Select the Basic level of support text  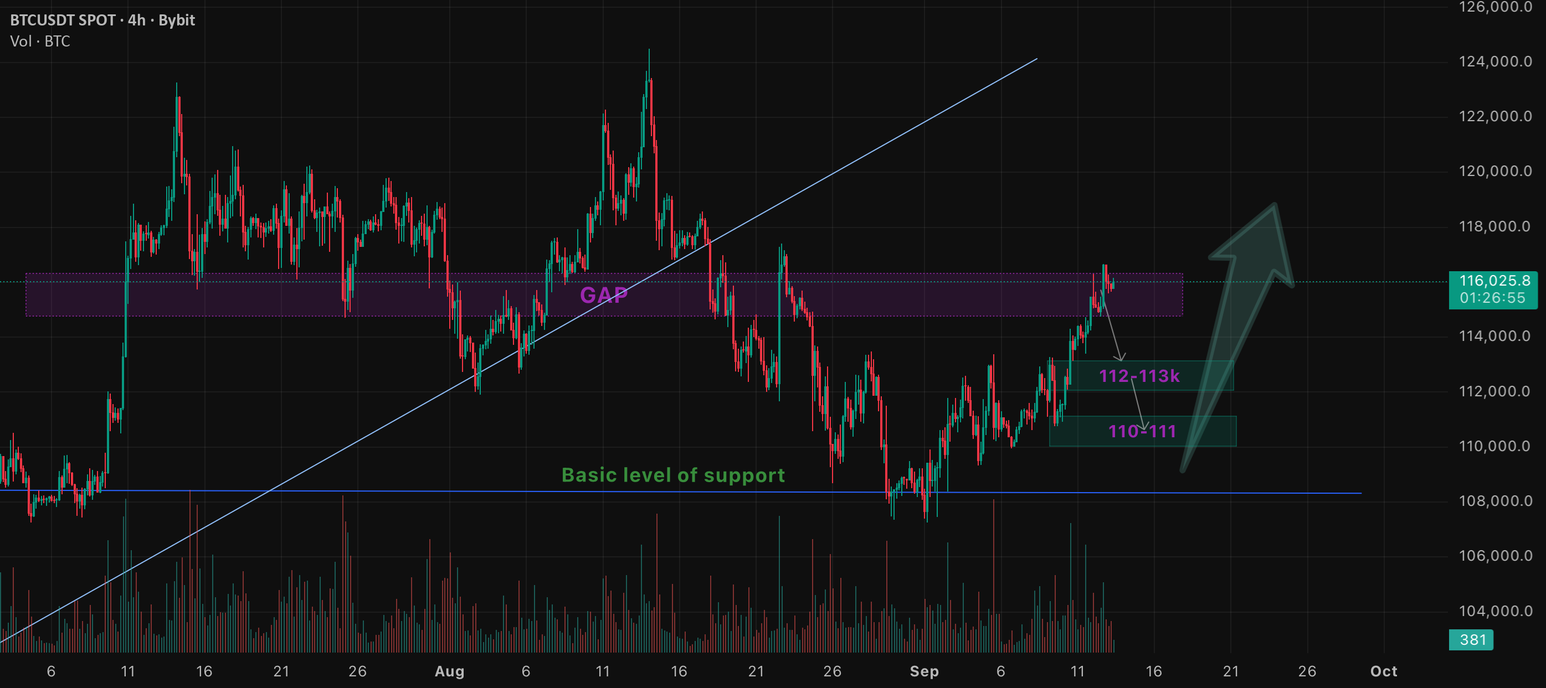point(673,475)
